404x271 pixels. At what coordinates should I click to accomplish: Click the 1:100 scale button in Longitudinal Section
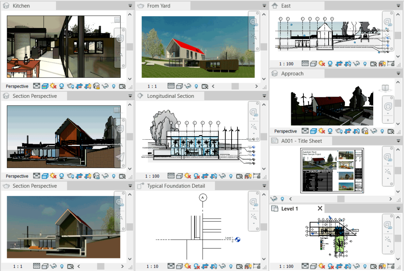(152, 176)
